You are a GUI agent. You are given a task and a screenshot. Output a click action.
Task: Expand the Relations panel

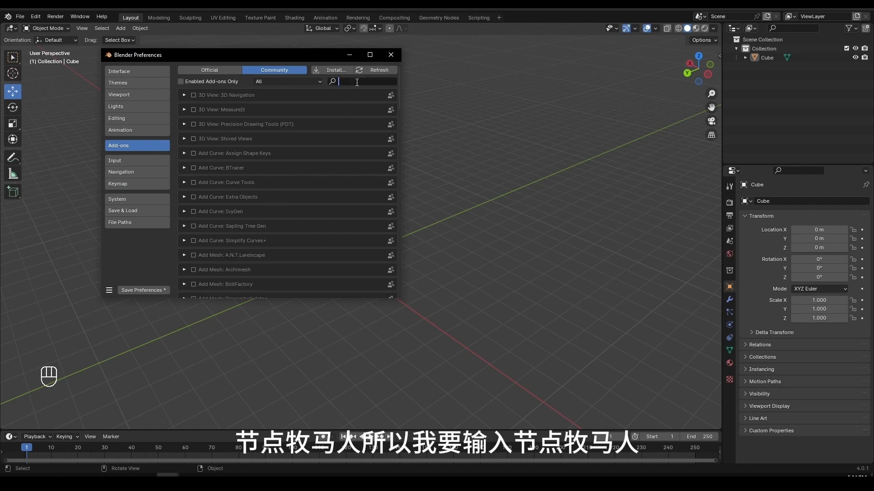tap(760, 345)
